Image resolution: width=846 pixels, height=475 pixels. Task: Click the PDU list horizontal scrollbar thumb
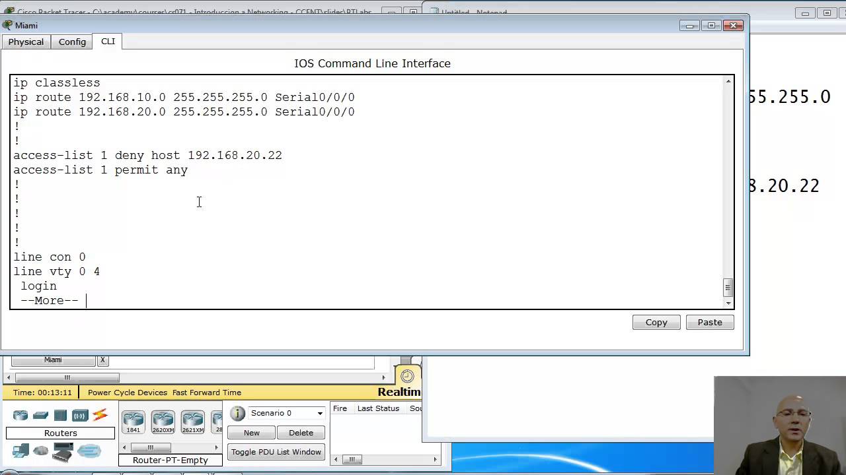click(x=352, y=460)
